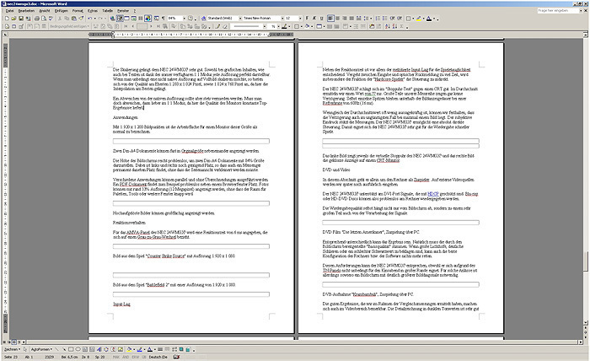Toggle justified text alignment

(x=351, y=18)
